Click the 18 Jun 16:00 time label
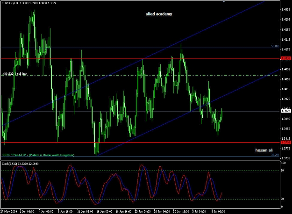The height and width of the screenshot is (214, 292). 123,211
